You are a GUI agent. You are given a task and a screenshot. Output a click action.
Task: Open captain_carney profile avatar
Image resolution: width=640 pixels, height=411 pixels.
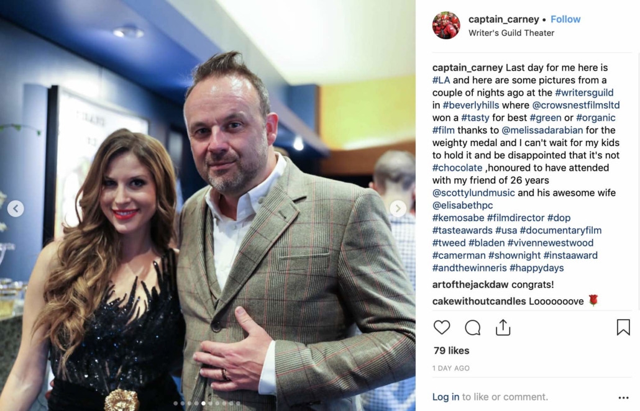pyautogui.click(x=446, y=25)
